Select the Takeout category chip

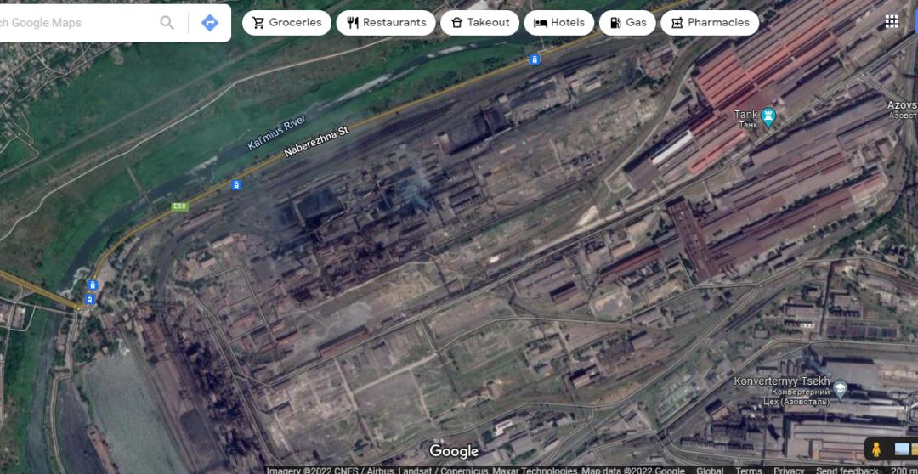480,23
